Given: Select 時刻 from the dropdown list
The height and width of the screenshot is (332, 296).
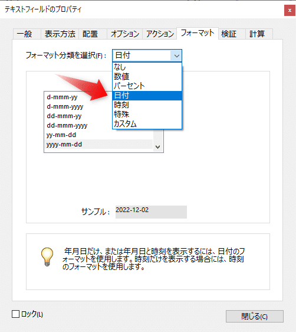Looking at the screenshot, I should click(x=147, y=105).
